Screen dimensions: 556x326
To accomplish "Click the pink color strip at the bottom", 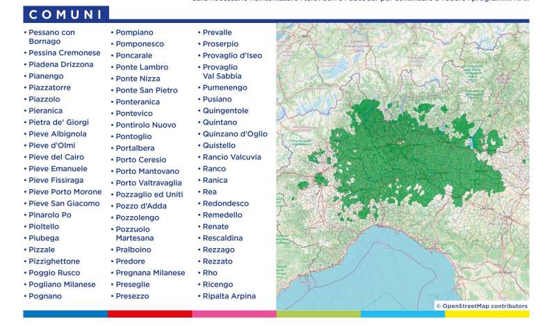I will pos(234,314).
